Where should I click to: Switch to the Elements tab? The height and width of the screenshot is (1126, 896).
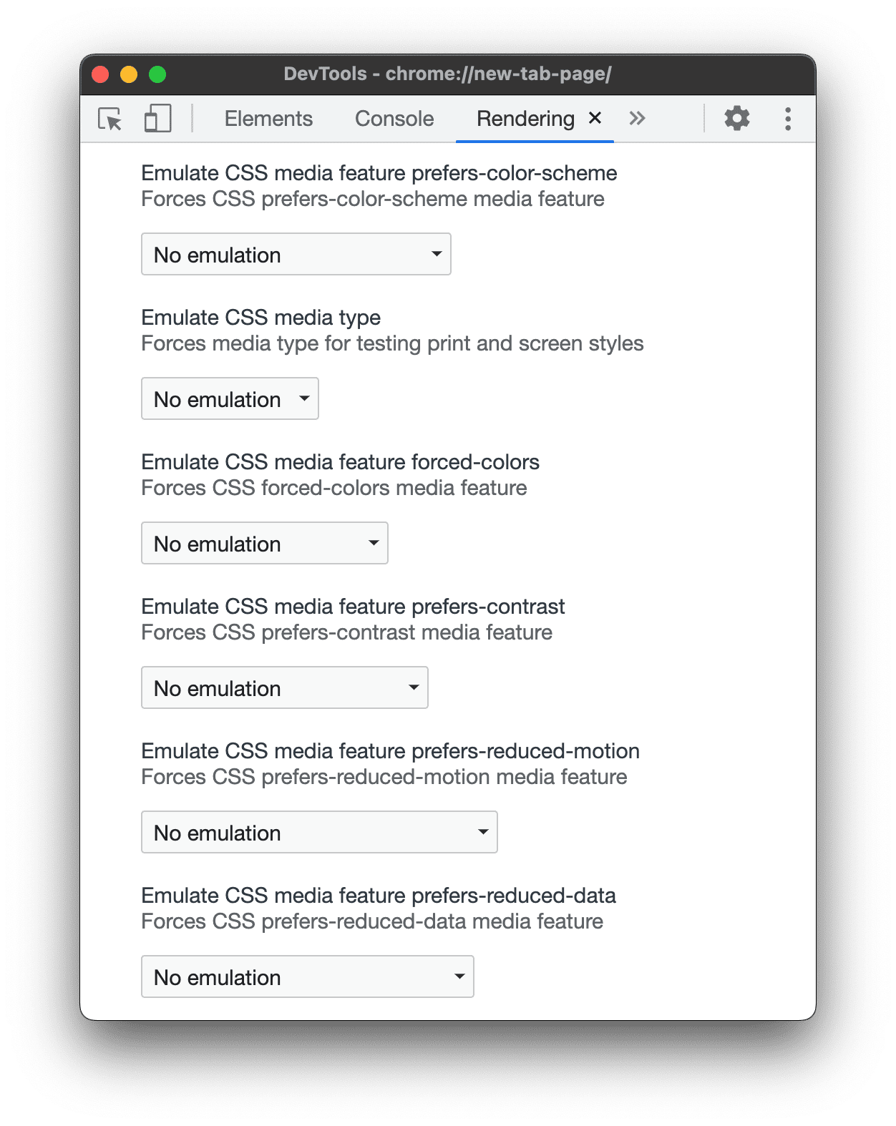pos(268,118)
